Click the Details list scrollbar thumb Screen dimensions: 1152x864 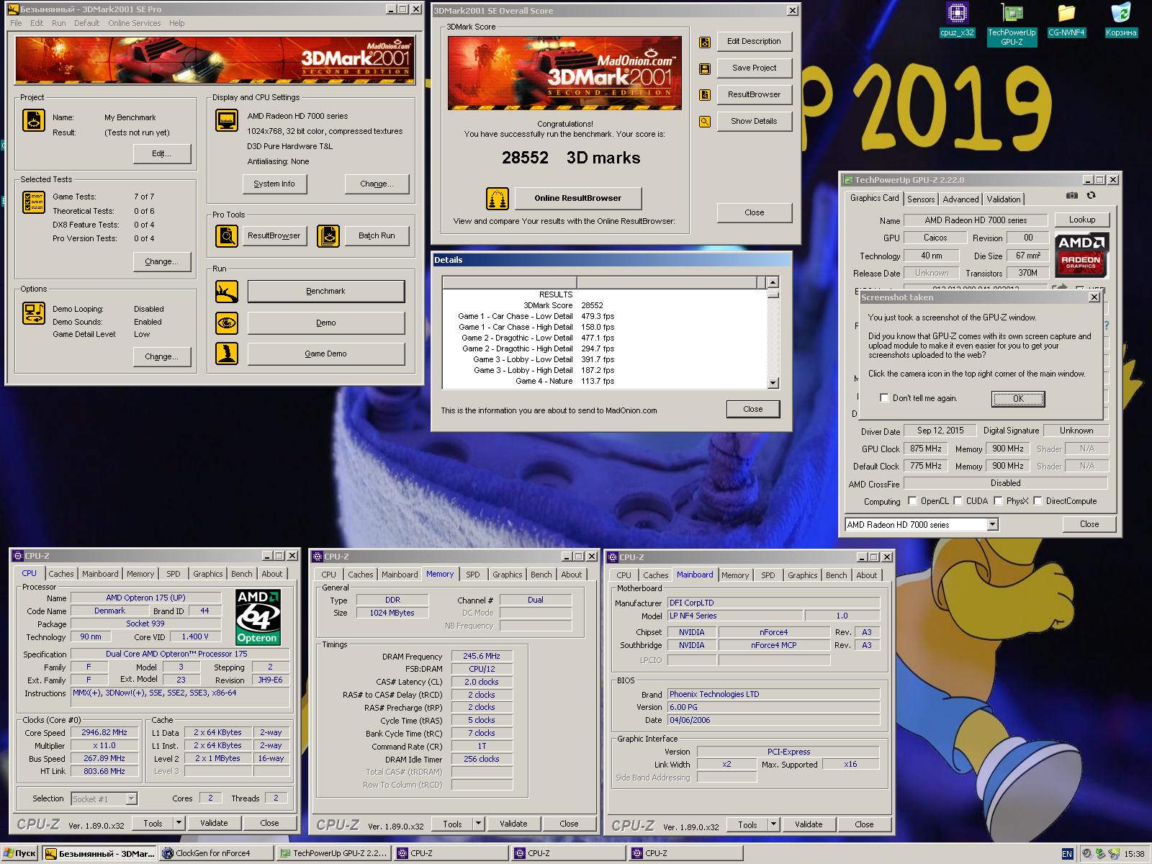pyautogui.click(x=773, y=294)
